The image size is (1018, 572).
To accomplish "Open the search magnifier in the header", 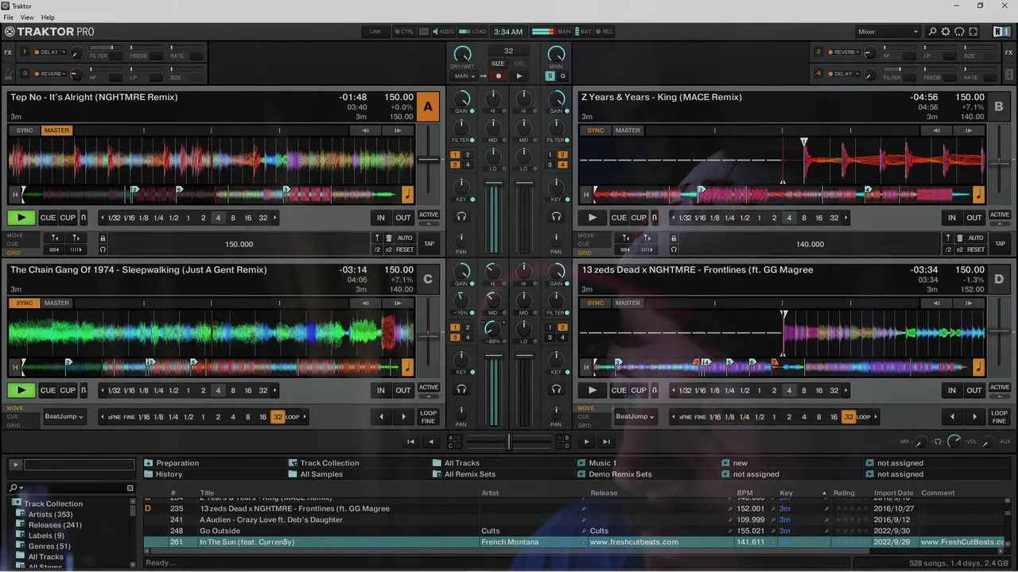I will click(933, 32).
